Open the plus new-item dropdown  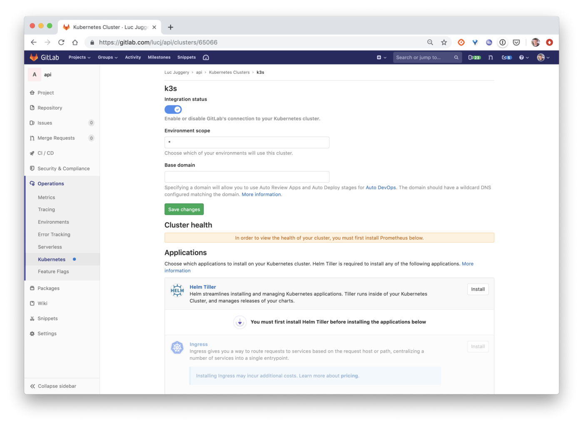tap(381, 58)
